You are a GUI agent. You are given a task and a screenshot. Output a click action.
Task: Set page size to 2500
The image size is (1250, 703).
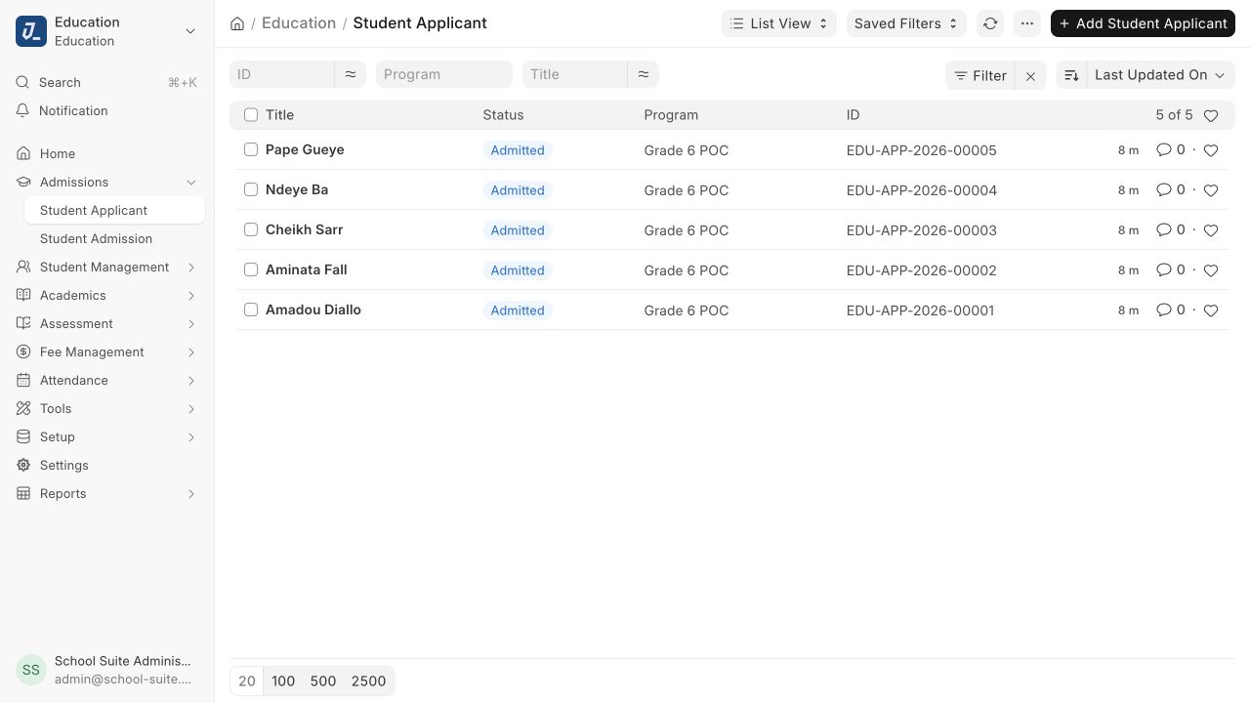click(368, 682)
